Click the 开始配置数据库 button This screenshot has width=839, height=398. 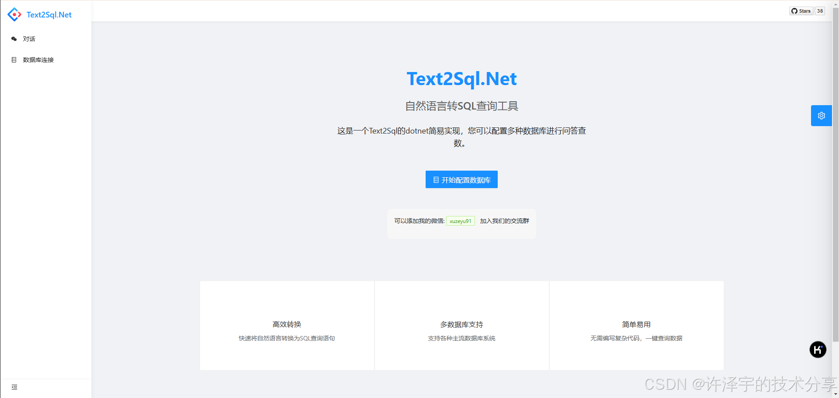[x=461, y=179]
